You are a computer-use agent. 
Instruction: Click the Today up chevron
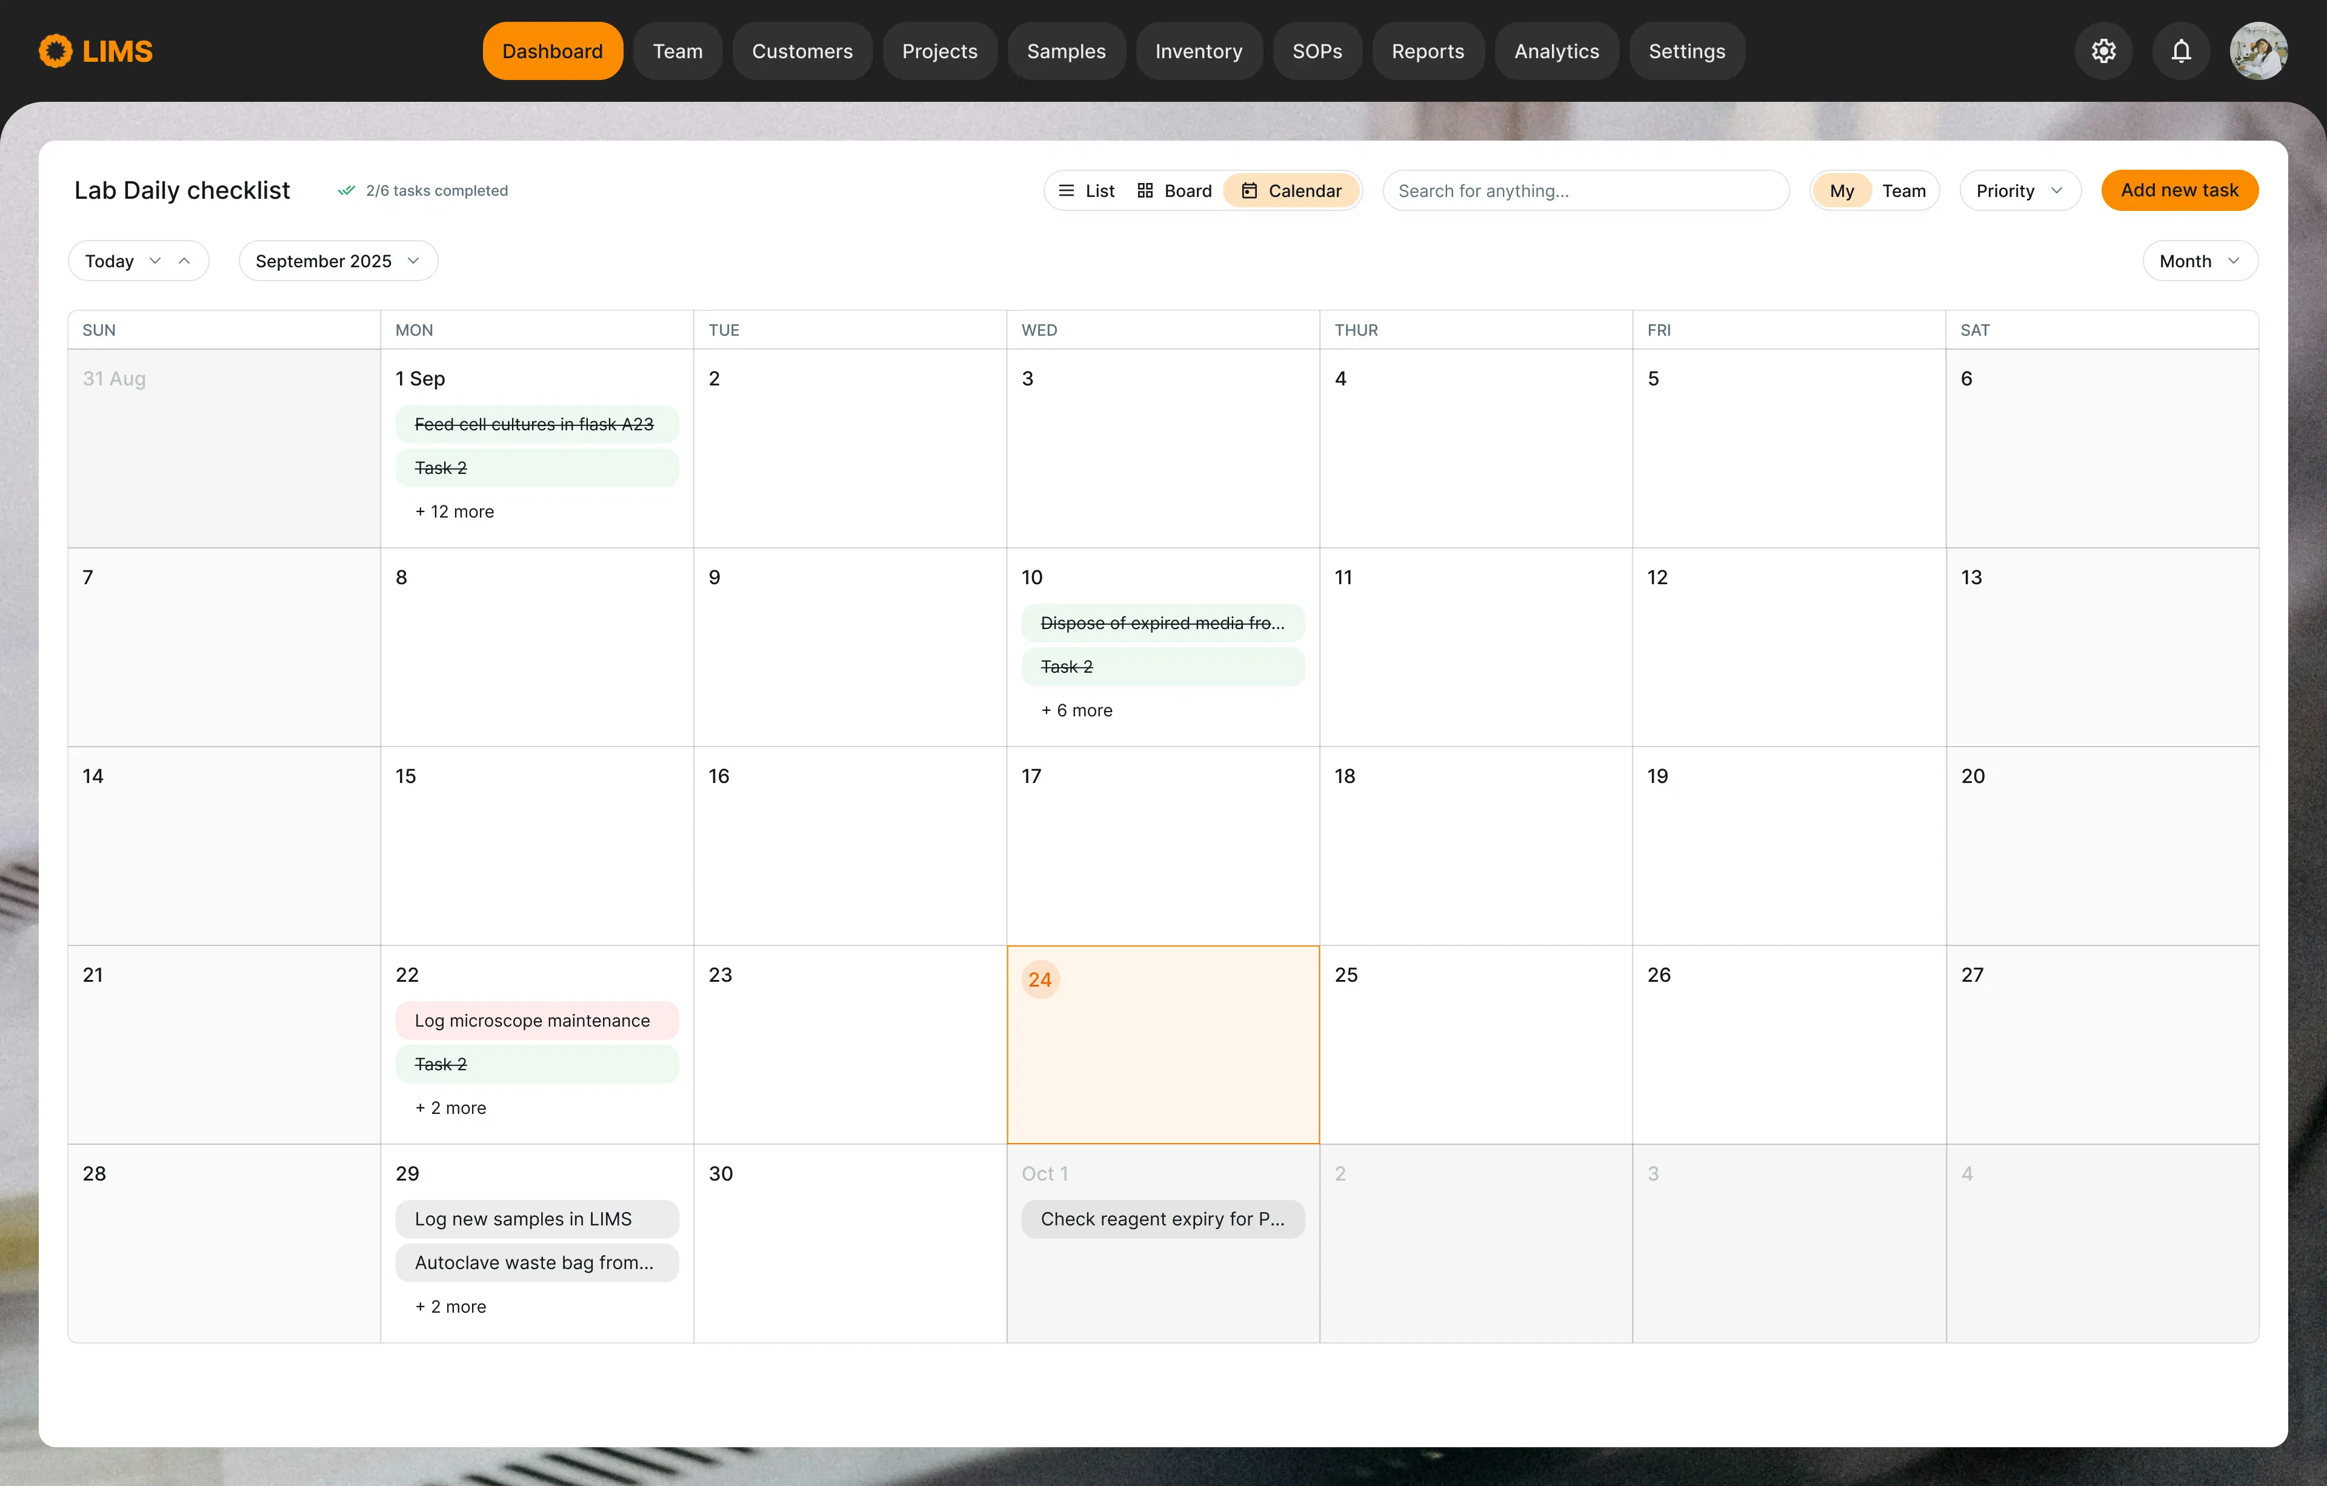184,261
